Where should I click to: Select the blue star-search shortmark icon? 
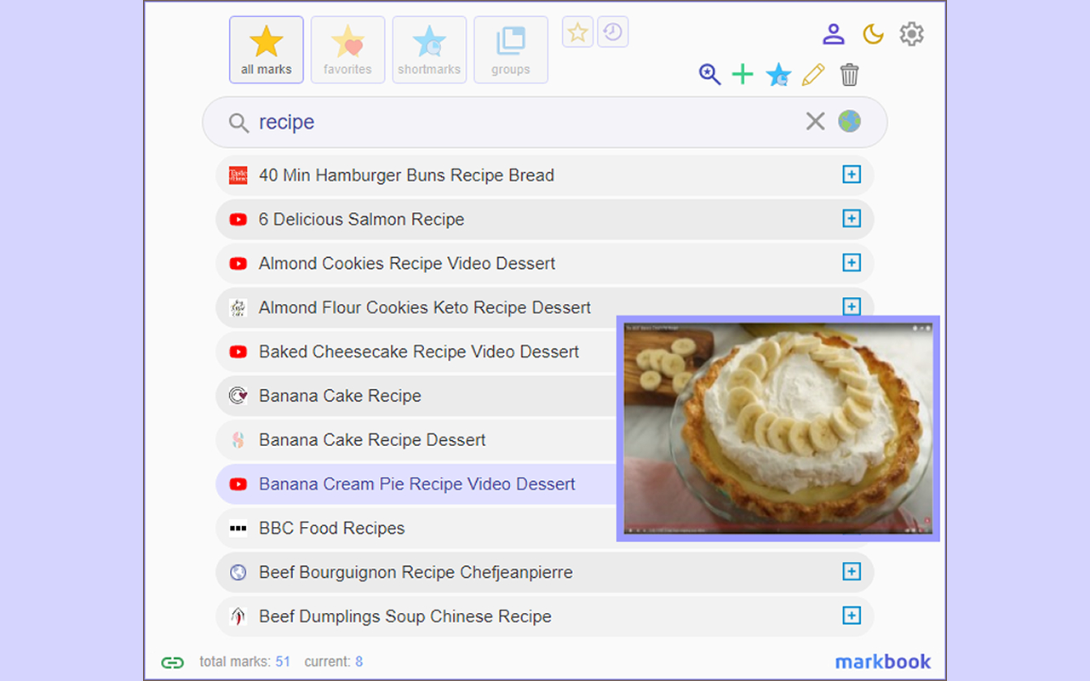[x=777, y=75]
